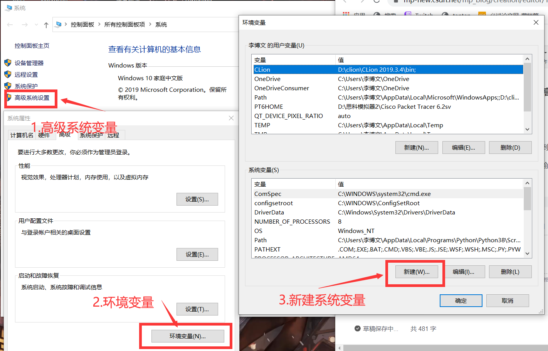
Task: Click 删除(D) button for user variables
Action: pos(510,148)
